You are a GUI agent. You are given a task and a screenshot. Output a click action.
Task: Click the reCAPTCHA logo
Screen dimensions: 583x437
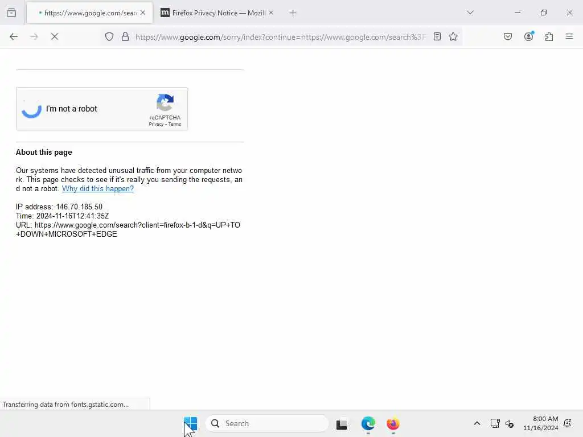(165, 102)
